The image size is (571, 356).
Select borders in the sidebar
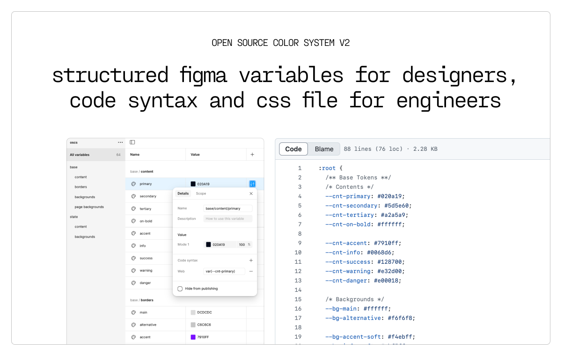[81, 187]
